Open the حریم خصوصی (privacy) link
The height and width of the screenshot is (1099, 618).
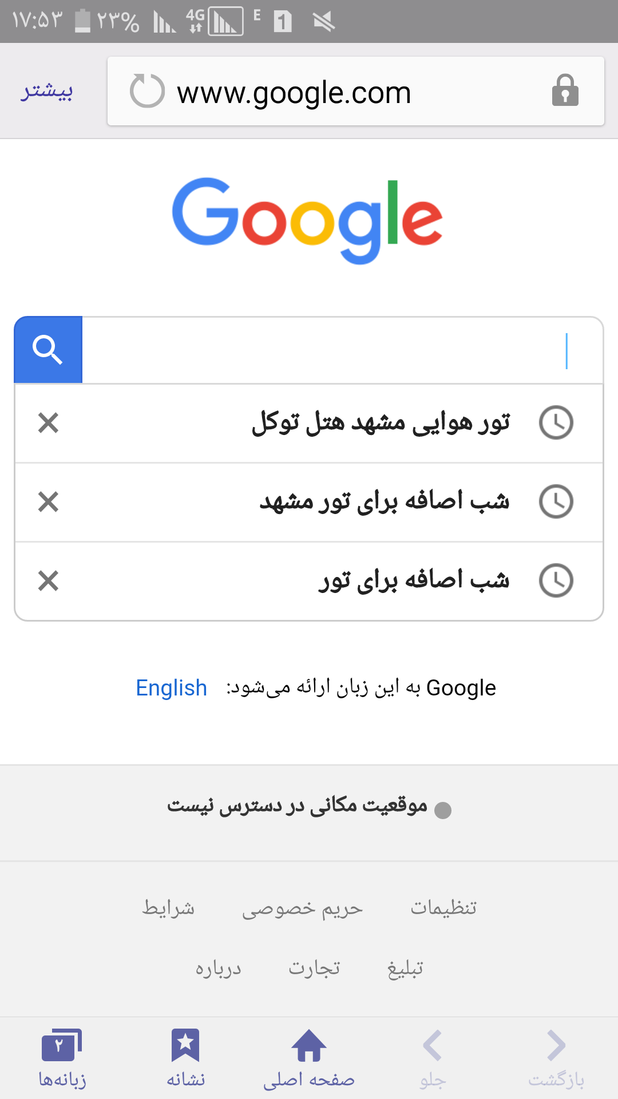point(302,909)
